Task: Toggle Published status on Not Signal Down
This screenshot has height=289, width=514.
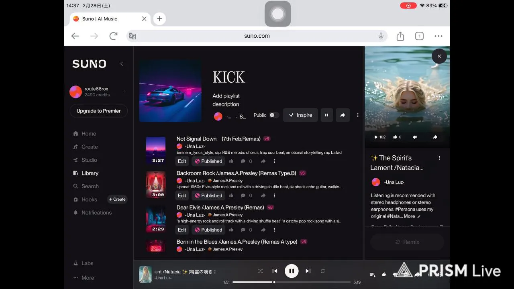Action: (208, 161)
